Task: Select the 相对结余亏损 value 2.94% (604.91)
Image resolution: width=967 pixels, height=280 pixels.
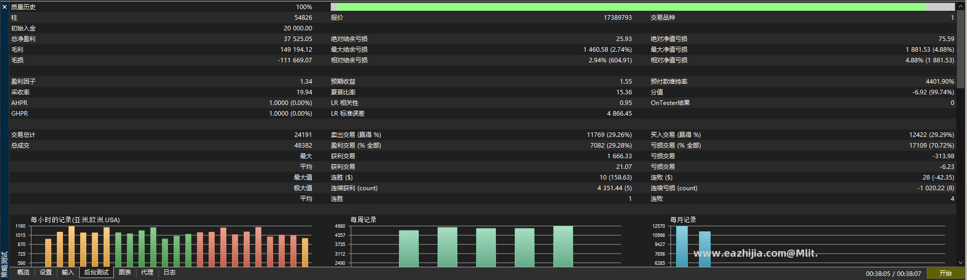Action: [611, 60]
